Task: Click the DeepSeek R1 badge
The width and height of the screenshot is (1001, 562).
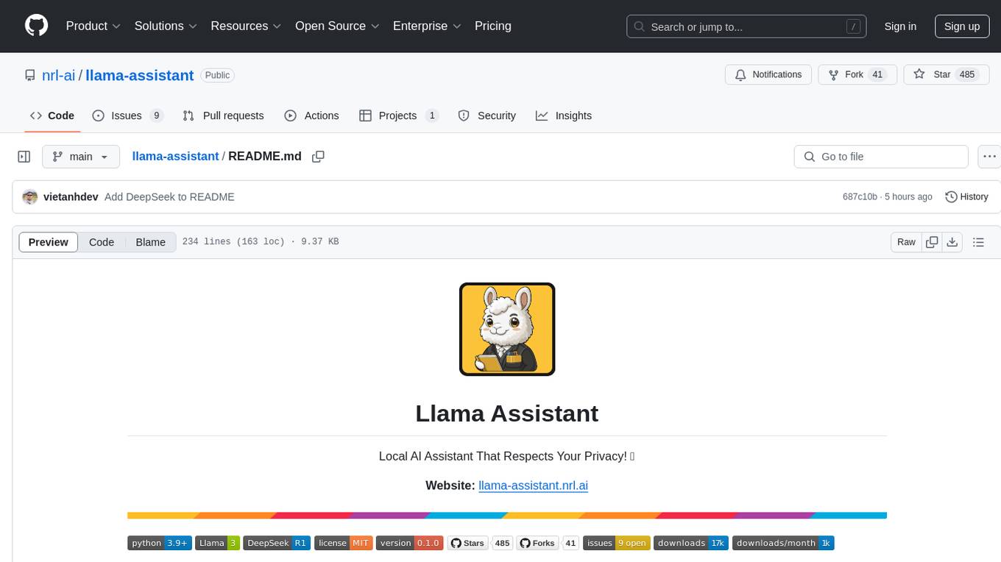Action: pyautogui.click(x=277, y=543)
